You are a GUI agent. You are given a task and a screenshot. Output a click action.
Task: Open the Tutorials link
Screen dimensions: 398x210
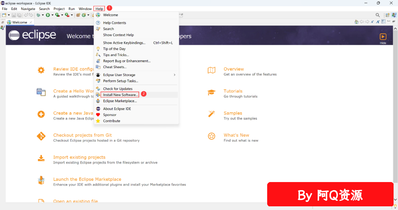233,91
